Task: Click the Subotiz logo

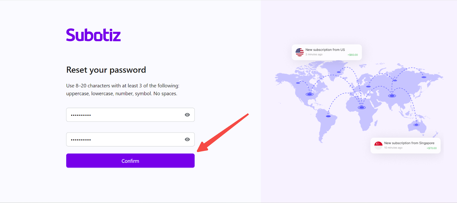Action: [93, 35]
